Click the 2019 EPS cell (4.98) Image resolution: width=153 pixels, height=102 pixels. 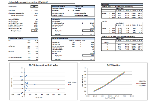(x=120, y=29)
